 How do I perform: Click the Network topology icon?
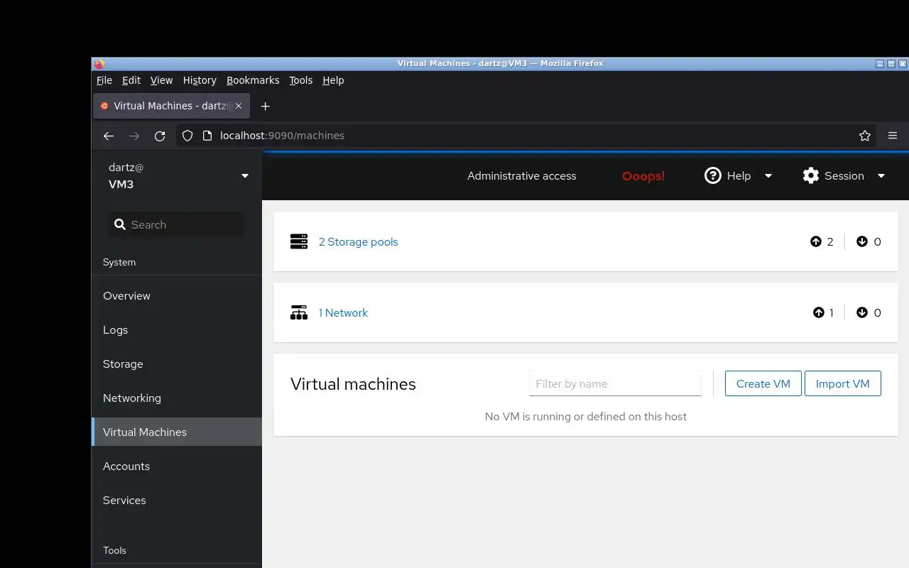(x=299, y=312)
